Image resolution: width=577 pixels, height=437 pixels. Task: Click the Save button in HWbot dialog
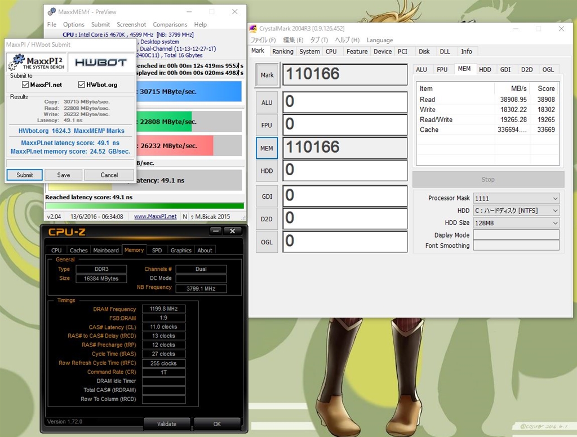pyautogui.click(x=64, y=175)
